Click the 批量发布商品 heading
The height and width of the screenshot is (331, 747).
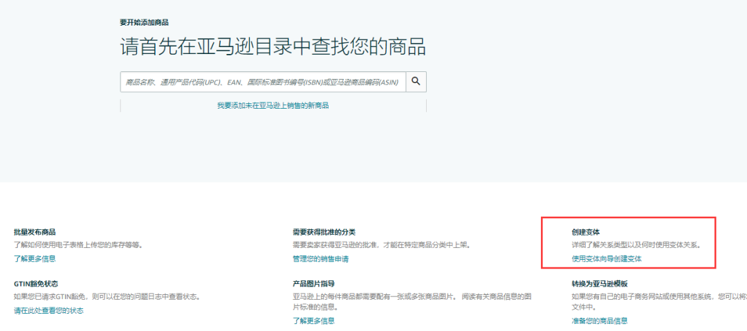tap(35, 232)
